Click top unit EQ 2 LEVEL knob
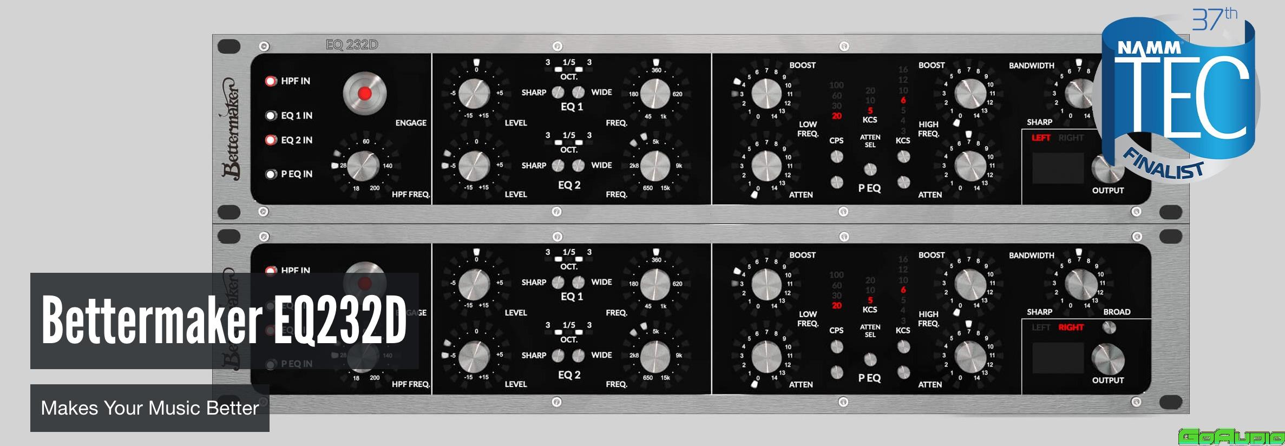The height and width of the screenshot is (446, 1285). point(474,166)
